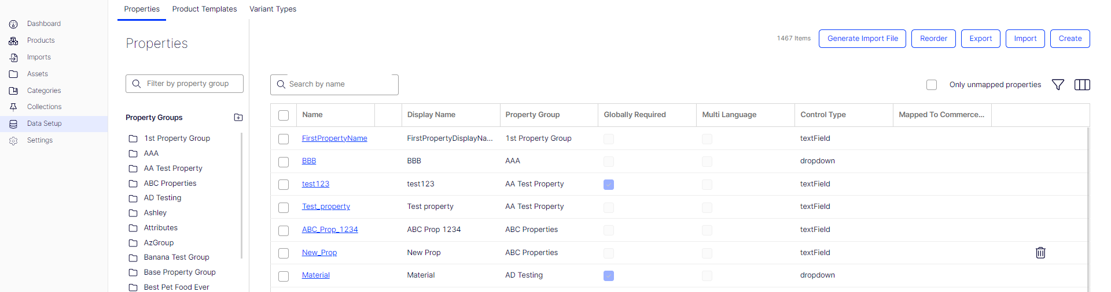Open Data Setup in the sidebar

(54, 123)
